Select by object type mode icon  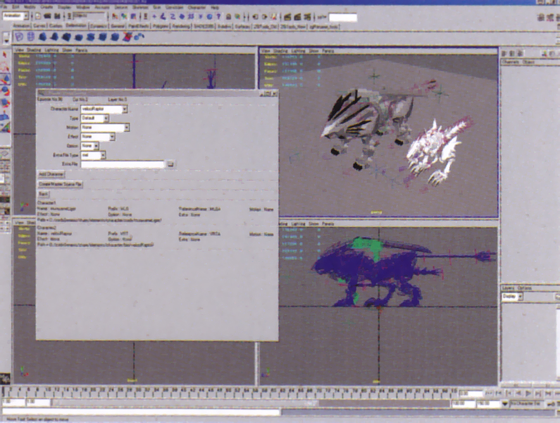pos(124,16)
